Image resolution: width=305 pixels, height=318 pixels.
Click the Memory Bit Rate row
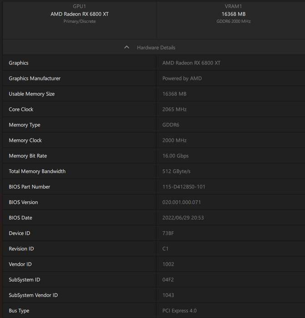(x=28, y=156)
